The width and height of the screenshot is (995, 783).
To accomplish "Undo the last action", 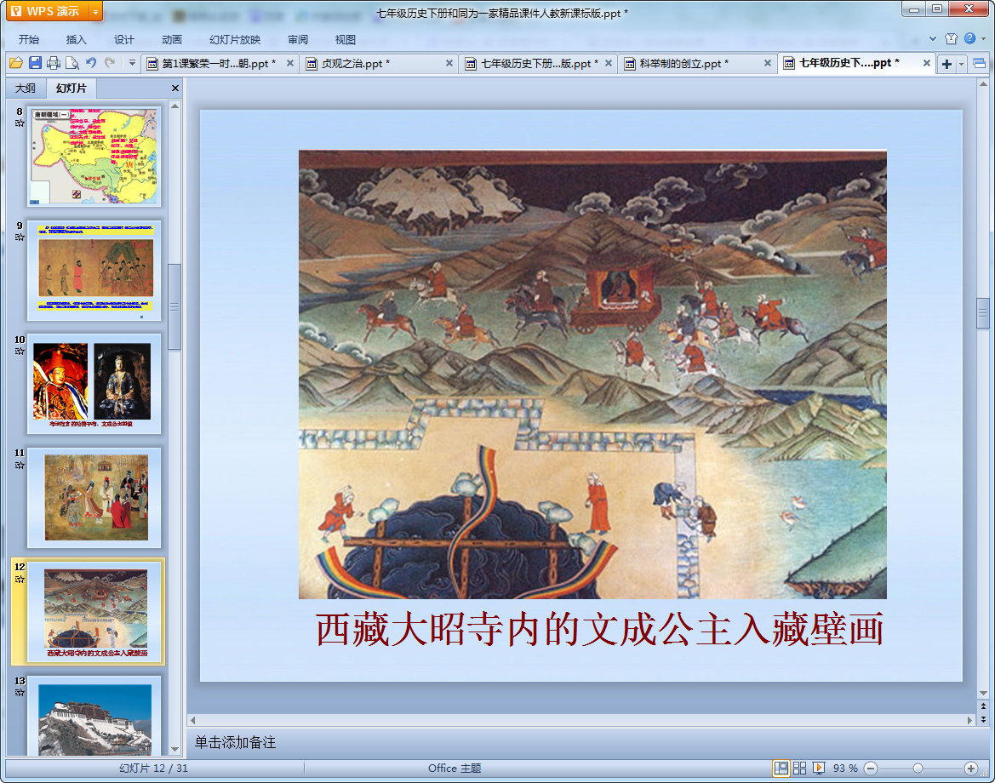I will pyautogui.click(x=91, y=63).
